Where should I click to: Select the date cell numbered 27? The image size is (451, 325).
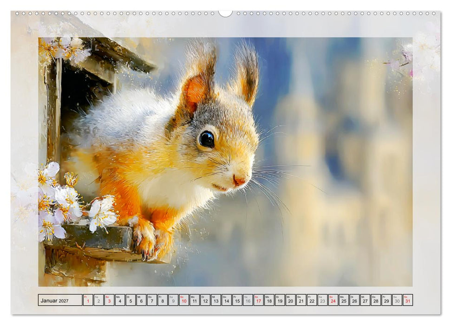point(365,299)
